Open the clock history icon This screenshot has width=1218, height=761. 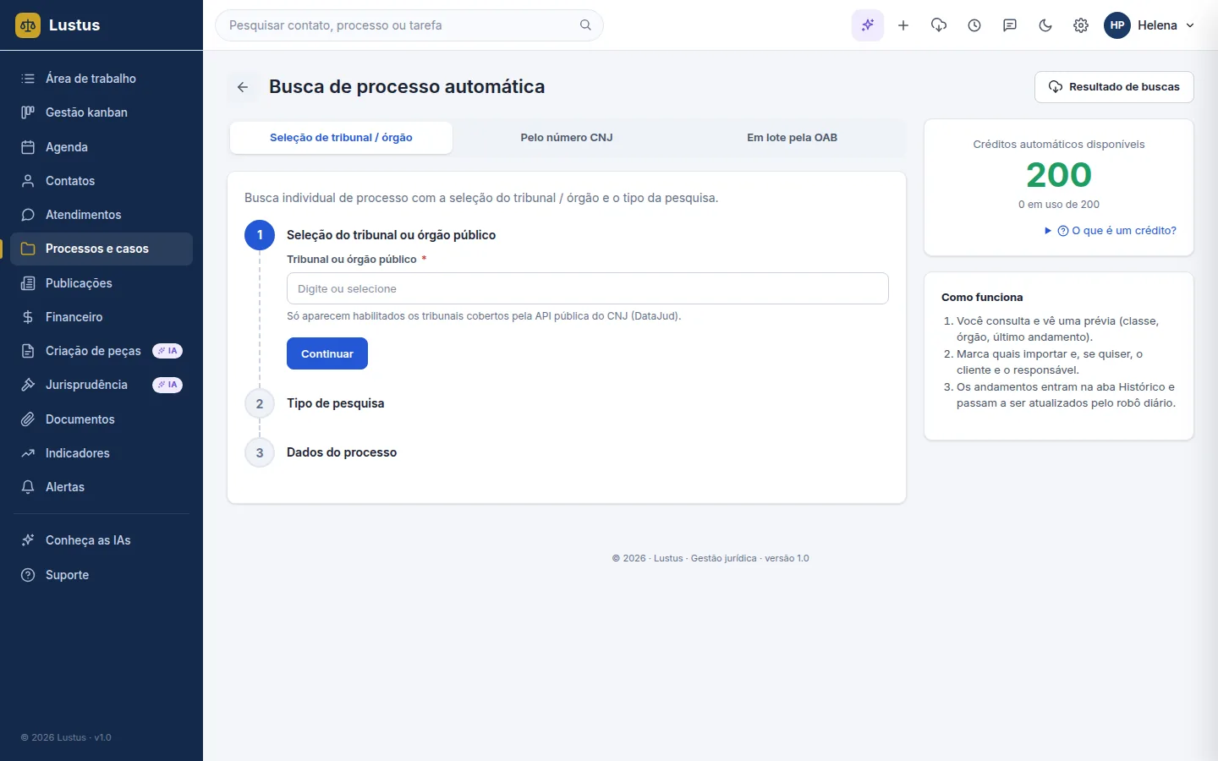tap(974, 25)
